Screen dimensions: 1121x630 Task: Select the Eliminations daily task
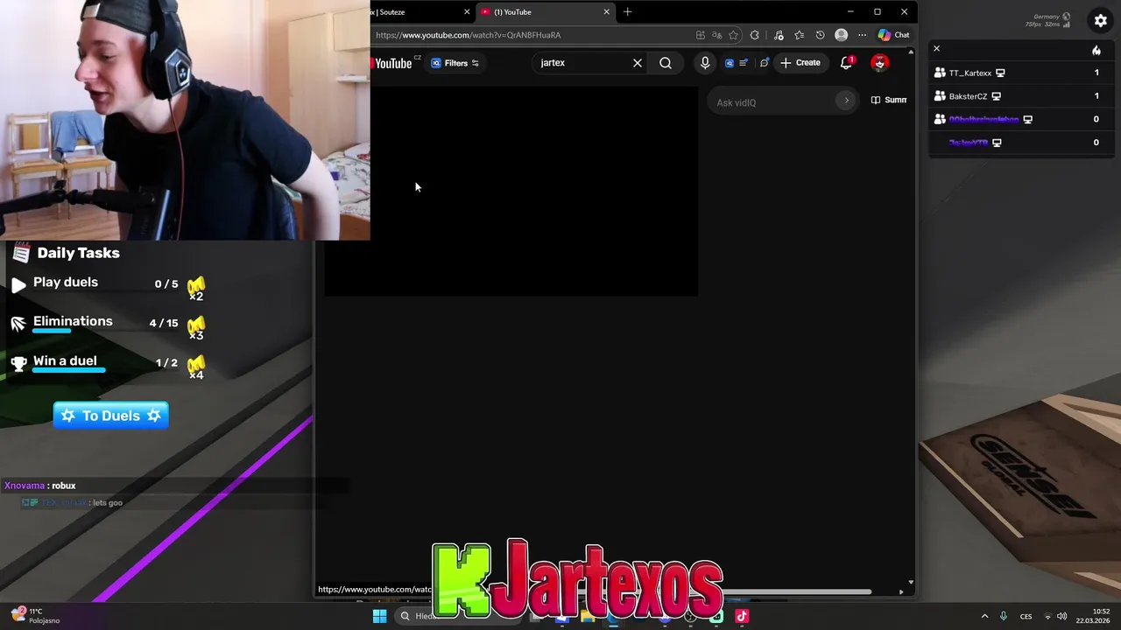tap(107, 323)
